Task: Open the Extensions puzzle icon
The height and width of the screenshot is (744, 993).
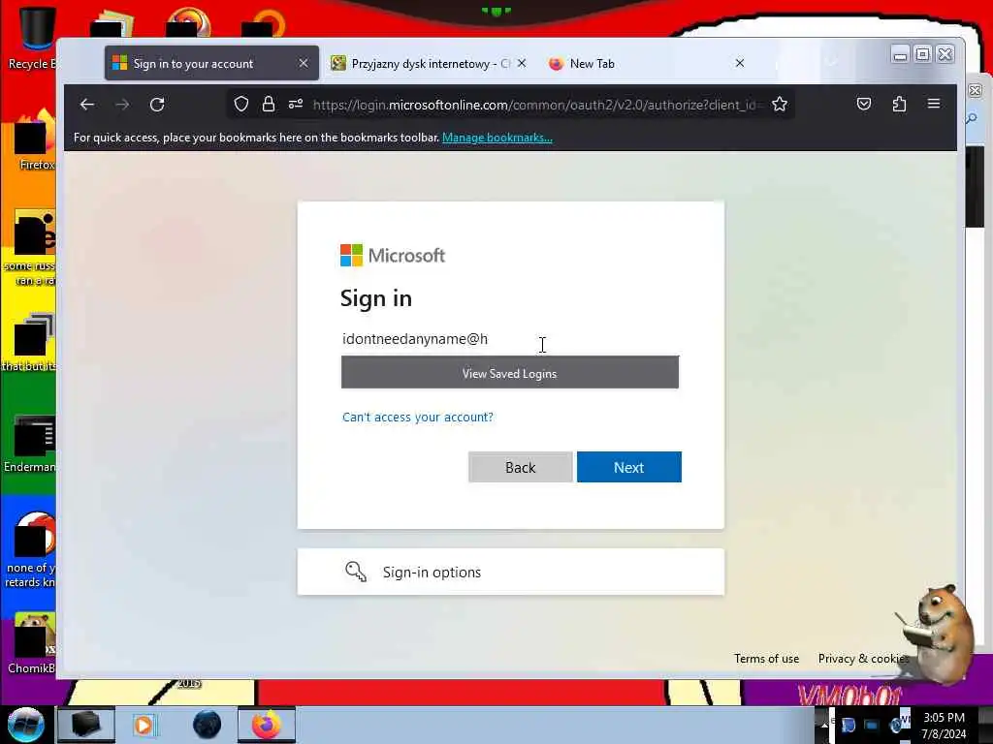Action: (x=899, y=105)
